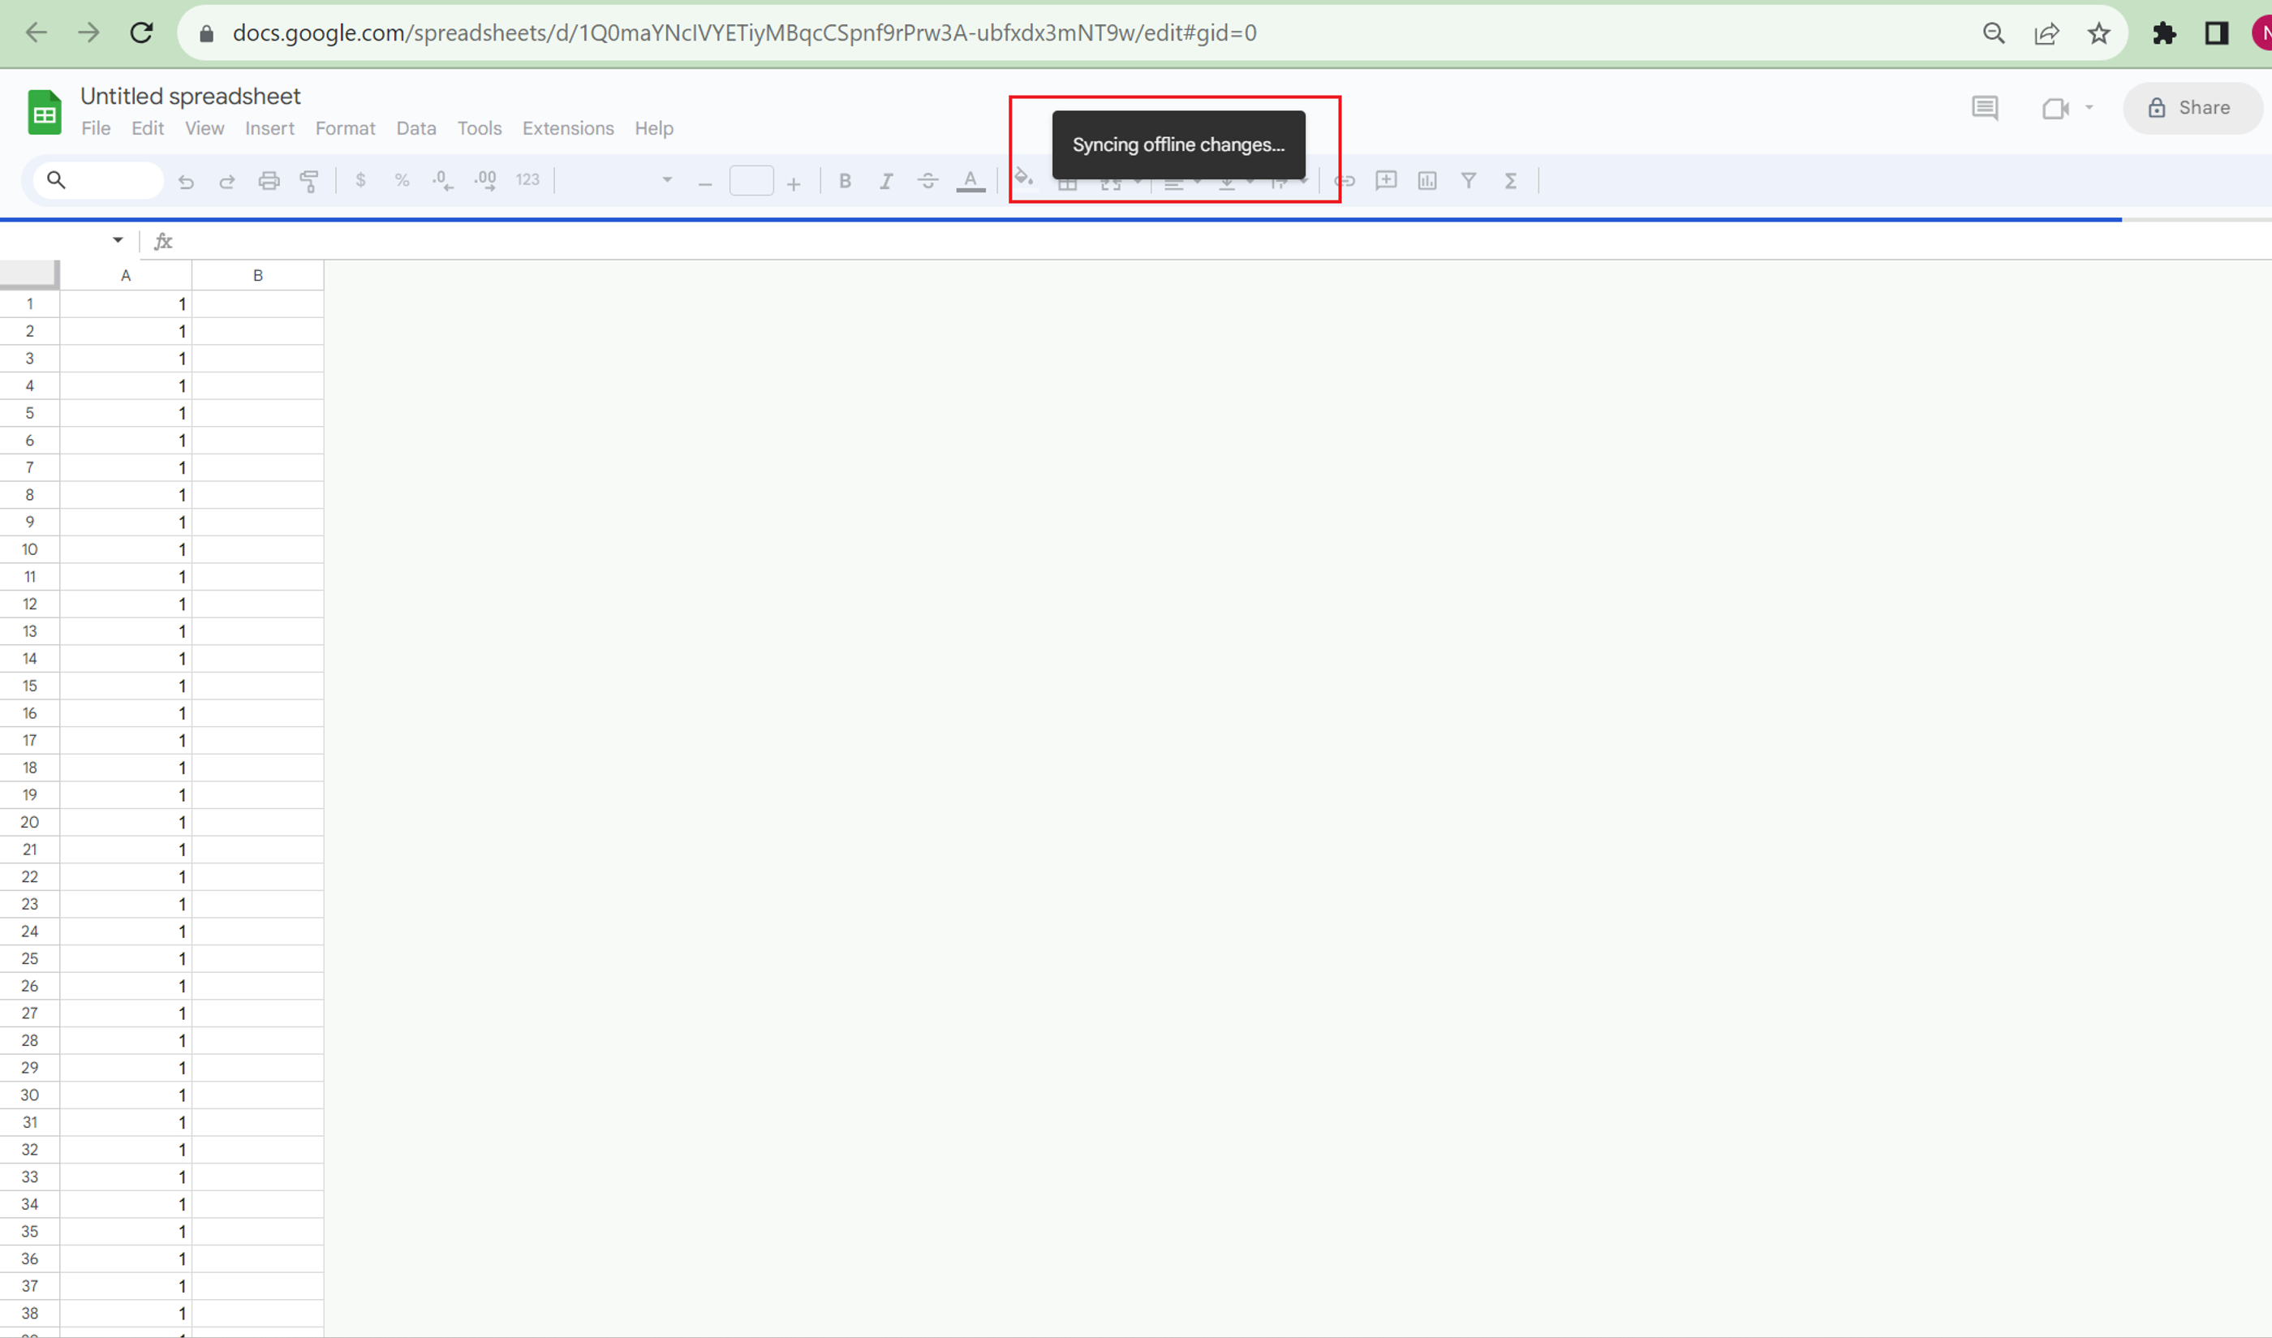The height and width of the screenshot is (1338, 2272).
Task: Select column B header
Action: point(258,276)
